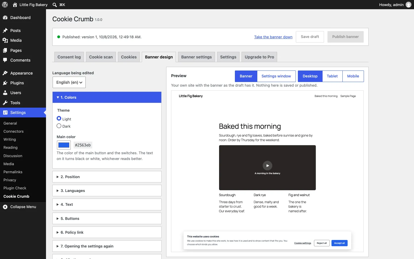Select the Banner design tab
This screenshot has height=259, width=414.
coord(159,57)
